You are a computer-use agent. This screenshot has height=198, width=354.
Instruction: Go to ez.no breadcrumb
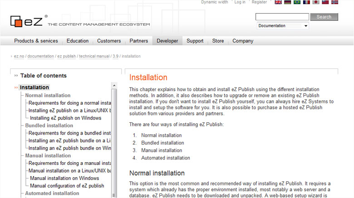19,56
